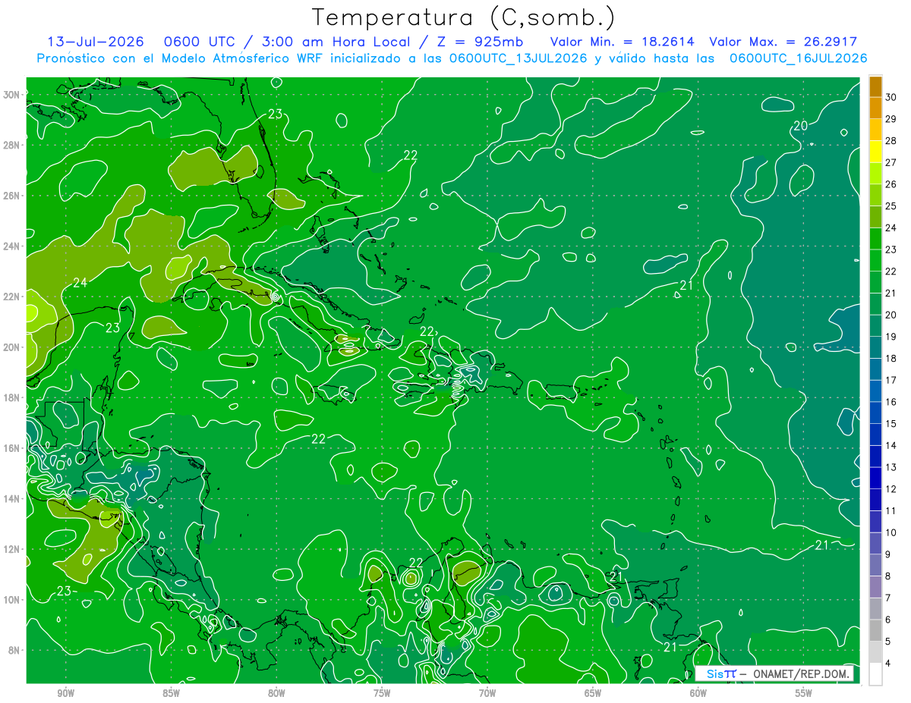Image resolution: width=911 pixels, height=703 pixels.
Task: Click the "18" value on the color scale
Action: point(891,359)
